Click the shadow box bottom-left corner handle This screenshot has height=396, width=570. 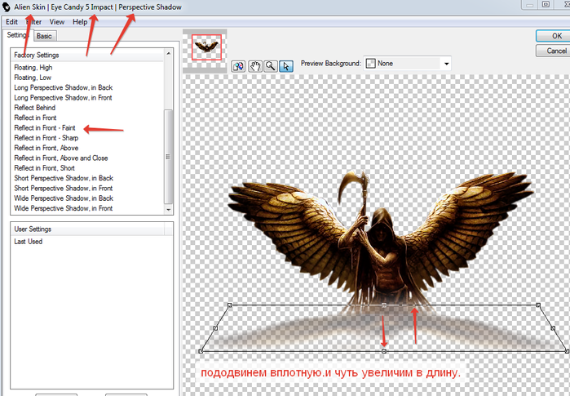click(201, 351)
